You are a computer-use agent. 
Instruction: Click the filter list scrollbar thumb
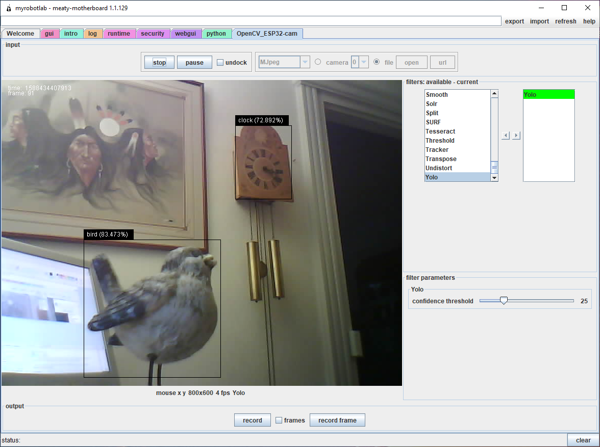pyautogui.click(x=494, y=167)
